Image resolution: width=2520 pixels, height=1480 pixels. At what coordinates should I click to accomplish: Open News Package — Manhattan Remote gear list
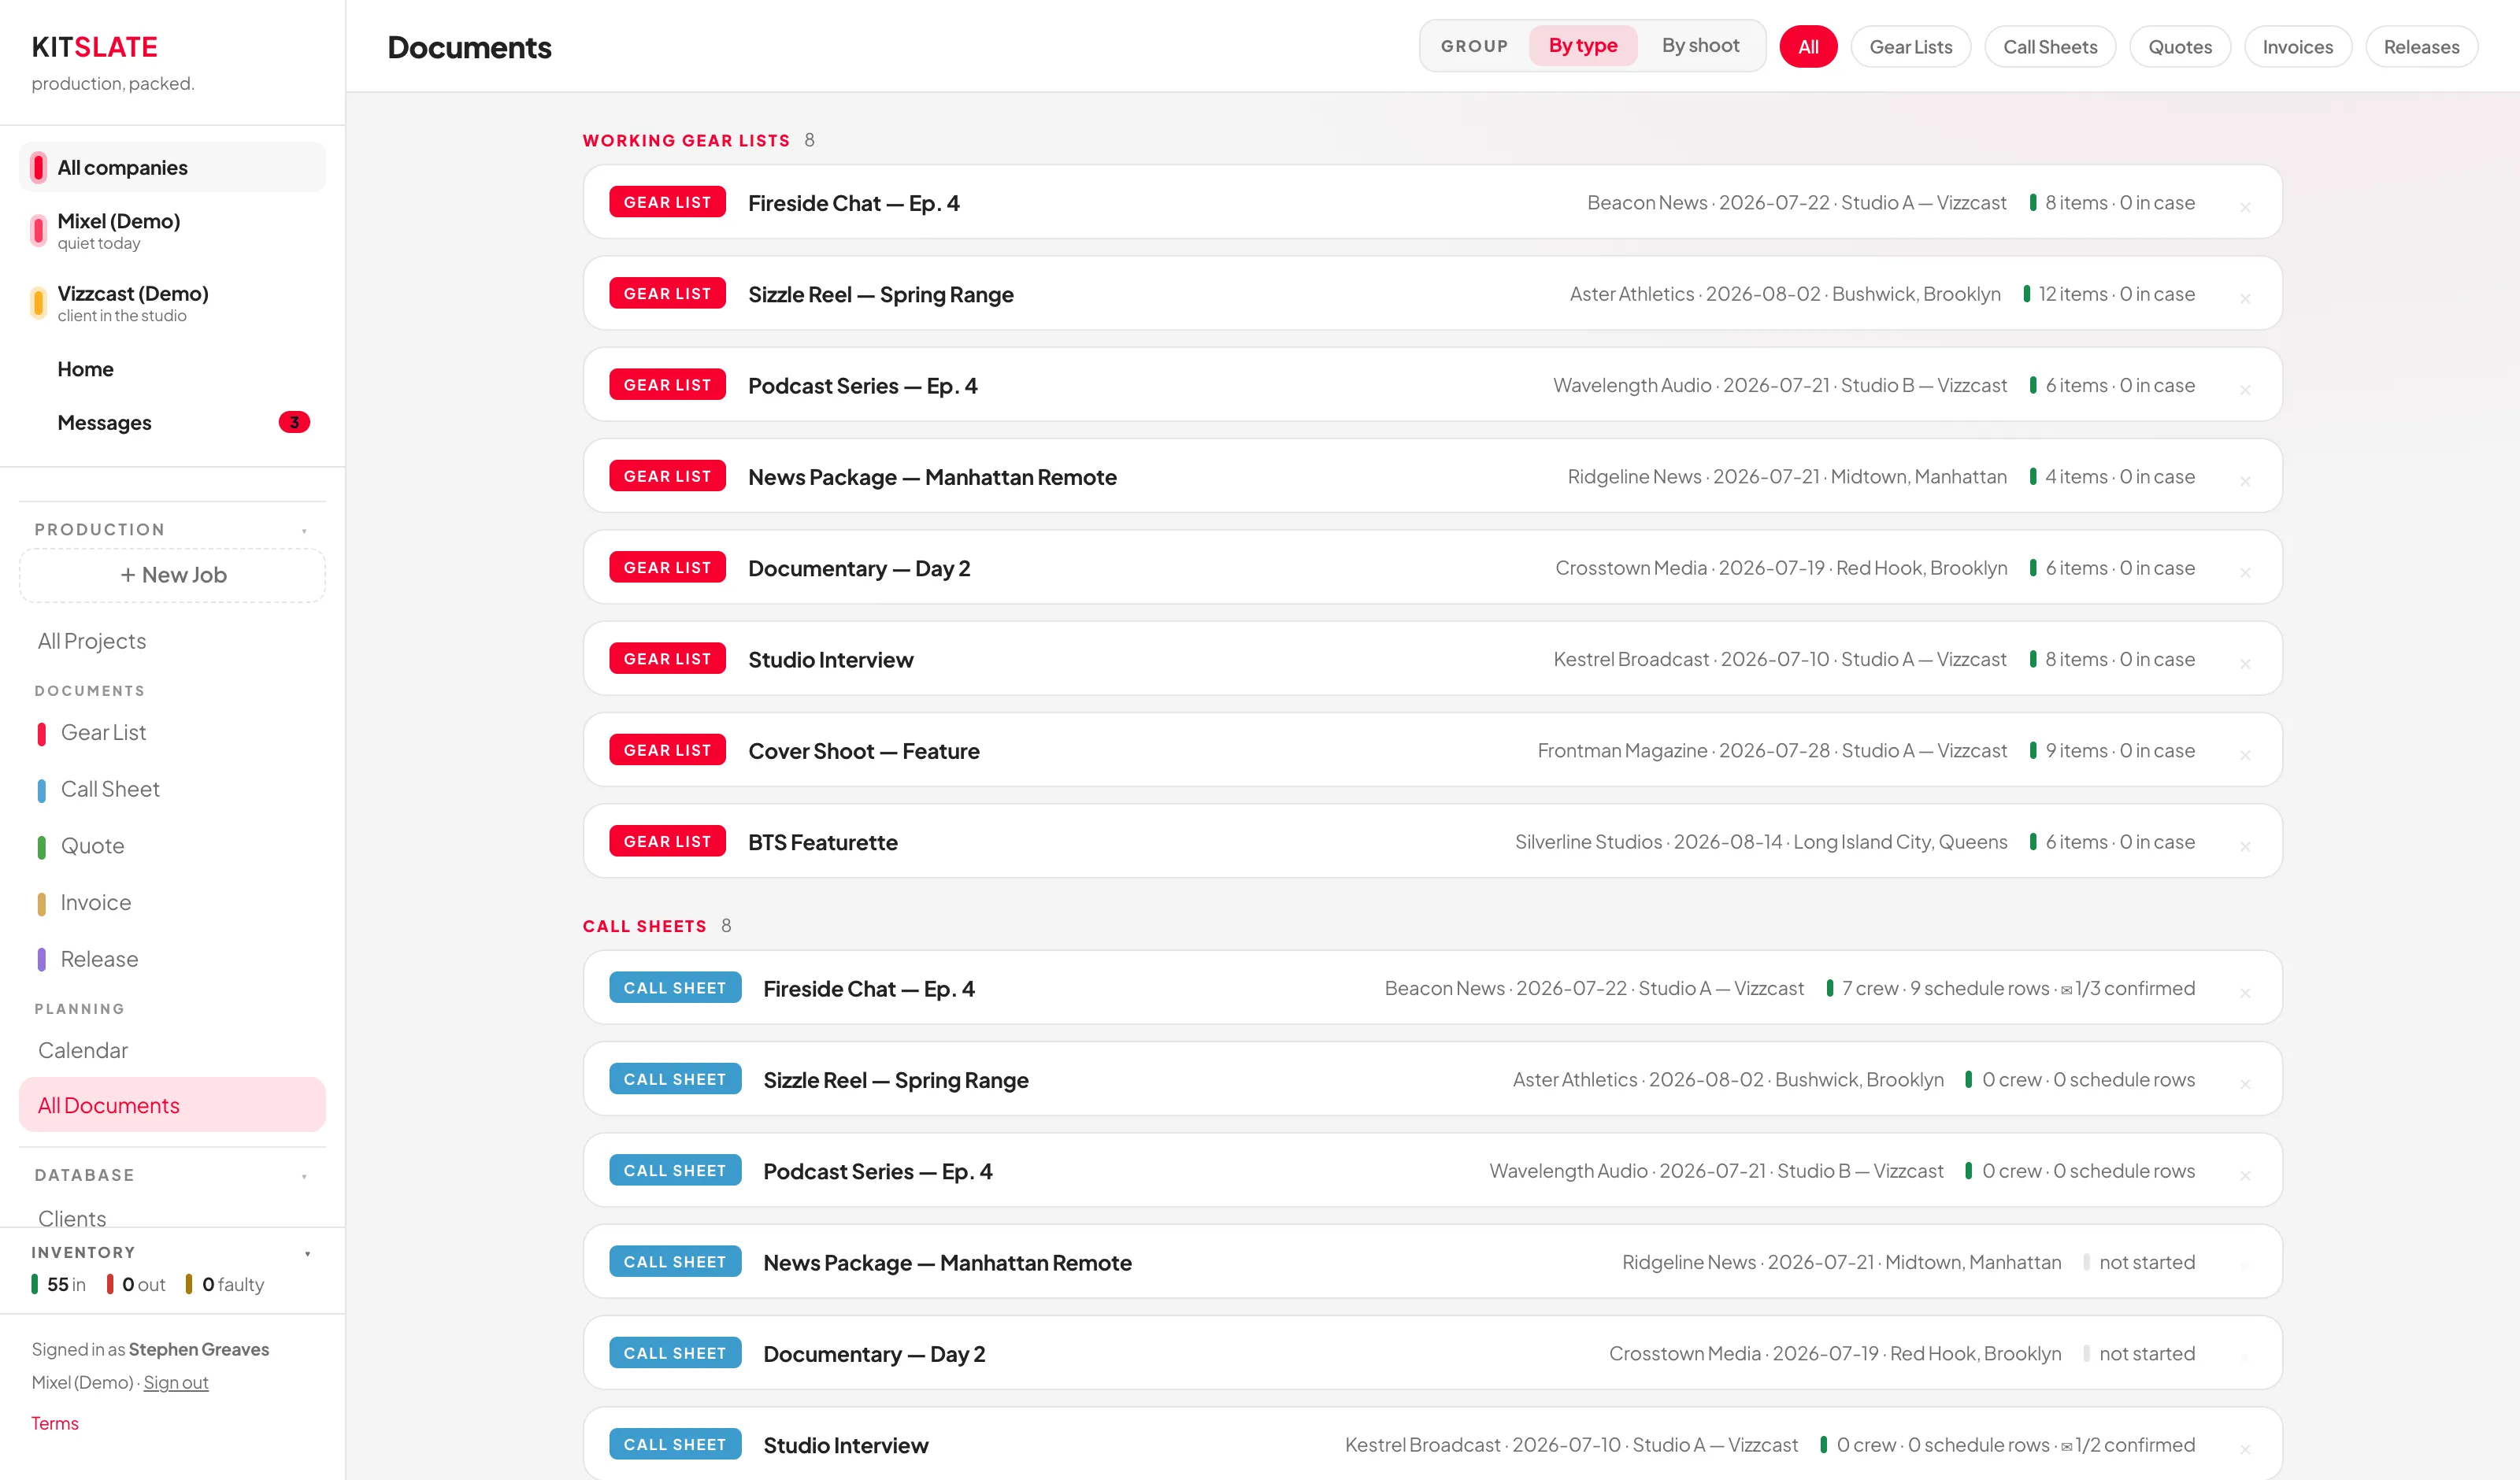point(1432,476)
